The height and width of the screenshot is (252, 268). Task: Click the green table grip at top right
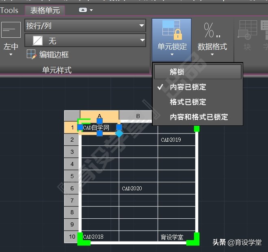point(197,129)
